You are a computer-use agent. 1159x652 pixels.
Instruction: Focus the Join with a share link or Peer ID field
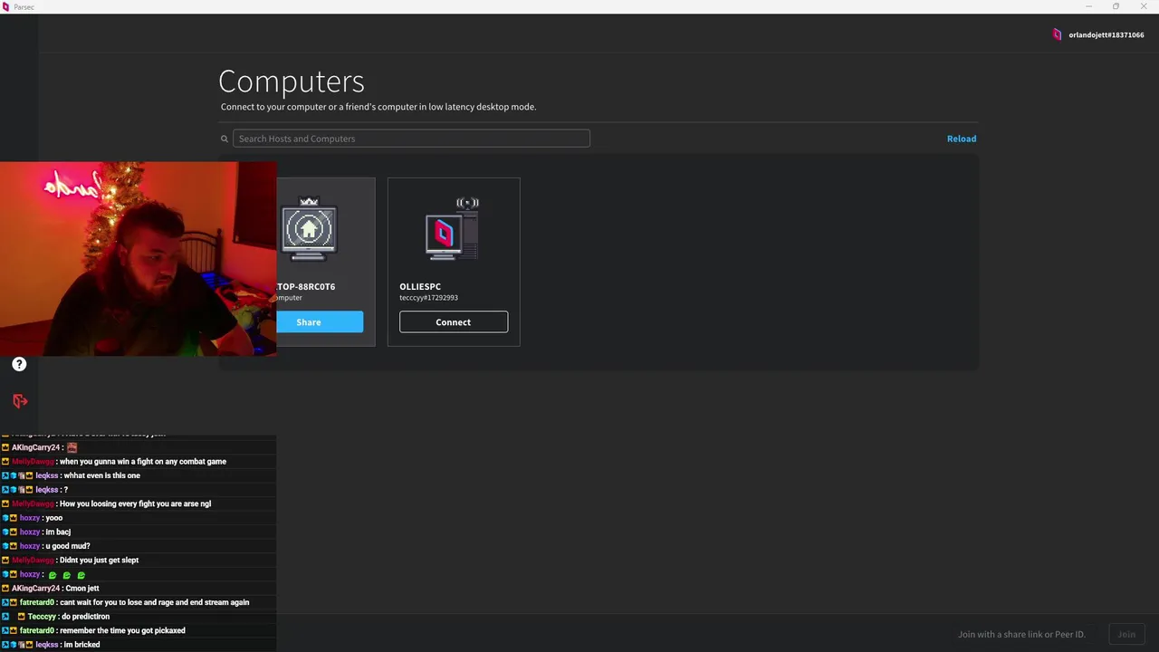click(1020, 635)
